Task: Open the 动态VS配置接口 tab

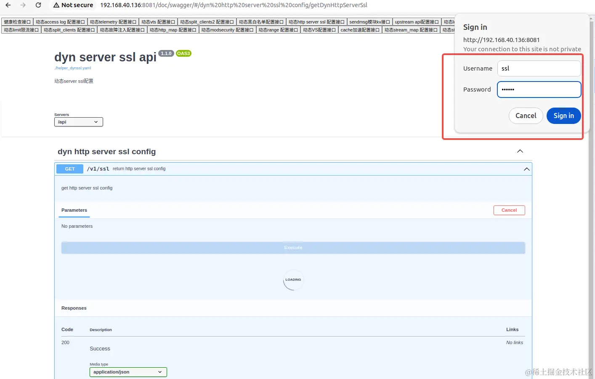Action: point(319,30)
